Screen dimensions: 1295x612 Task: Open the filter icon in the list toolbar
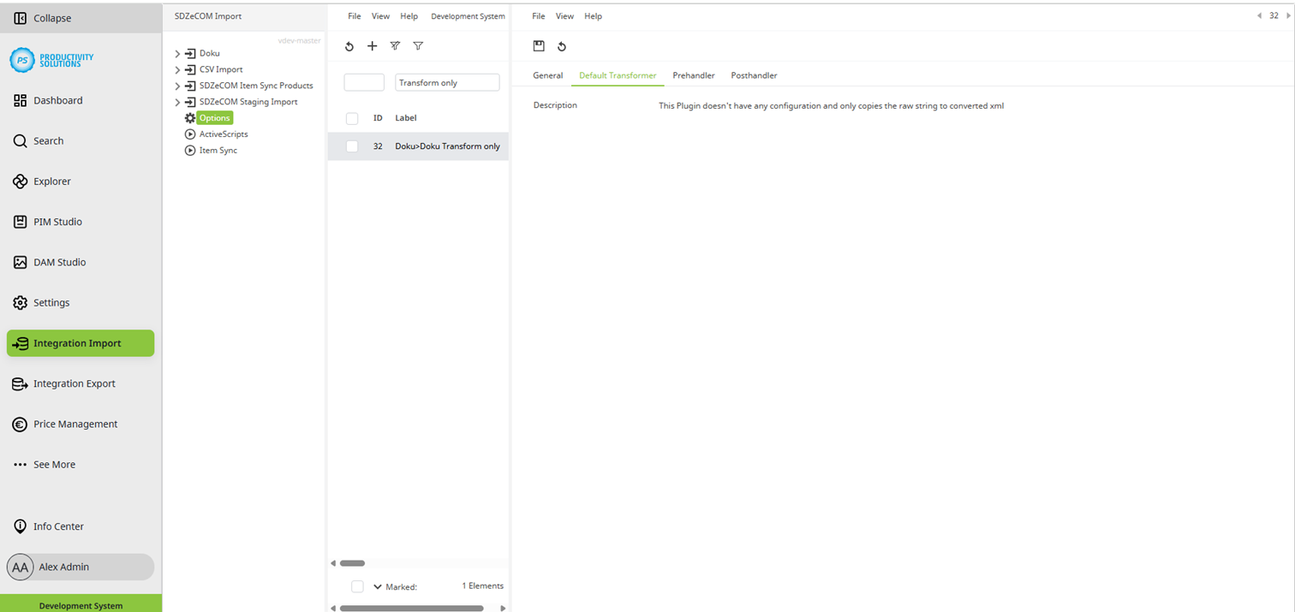pos(418,46)
